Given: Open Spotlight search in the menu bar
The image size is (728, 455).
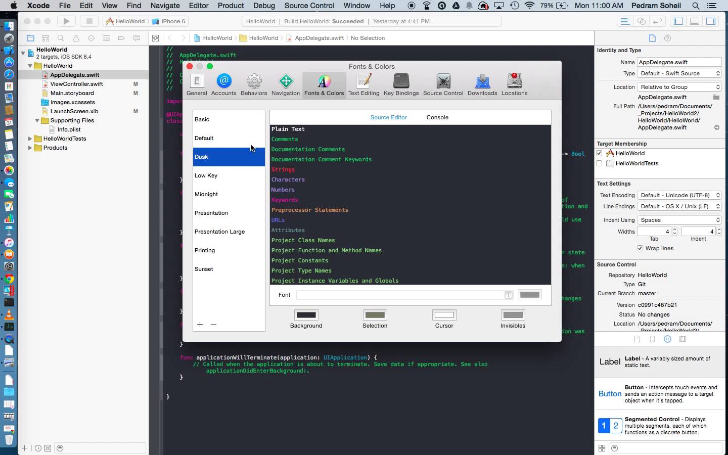Looking at the screenshot, I should (696, 6).
